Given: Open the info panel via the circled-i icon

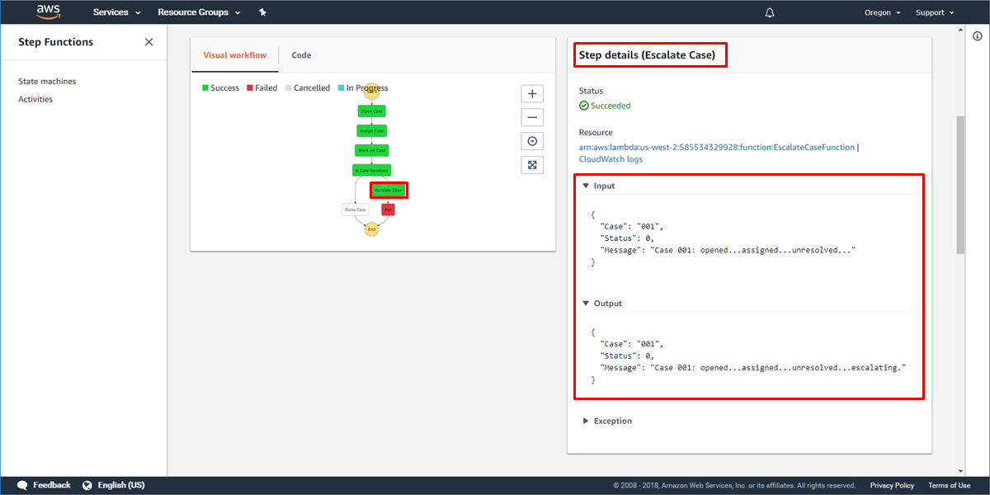Looking at the screenshot, I should (x=977, y=35).
